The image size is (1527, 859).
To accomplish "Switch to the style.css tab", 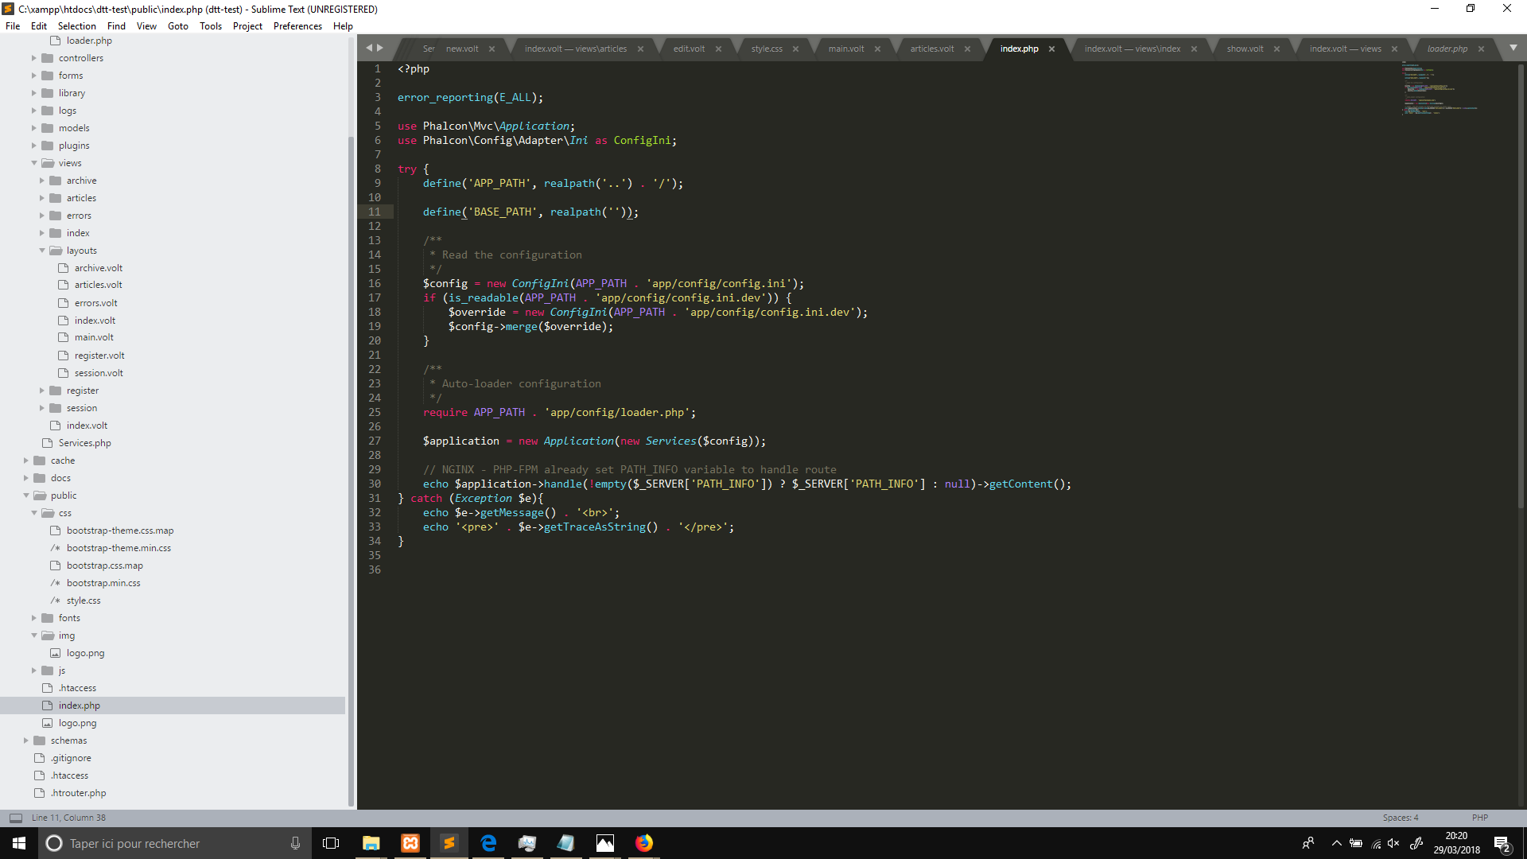I will coord(767,49).
